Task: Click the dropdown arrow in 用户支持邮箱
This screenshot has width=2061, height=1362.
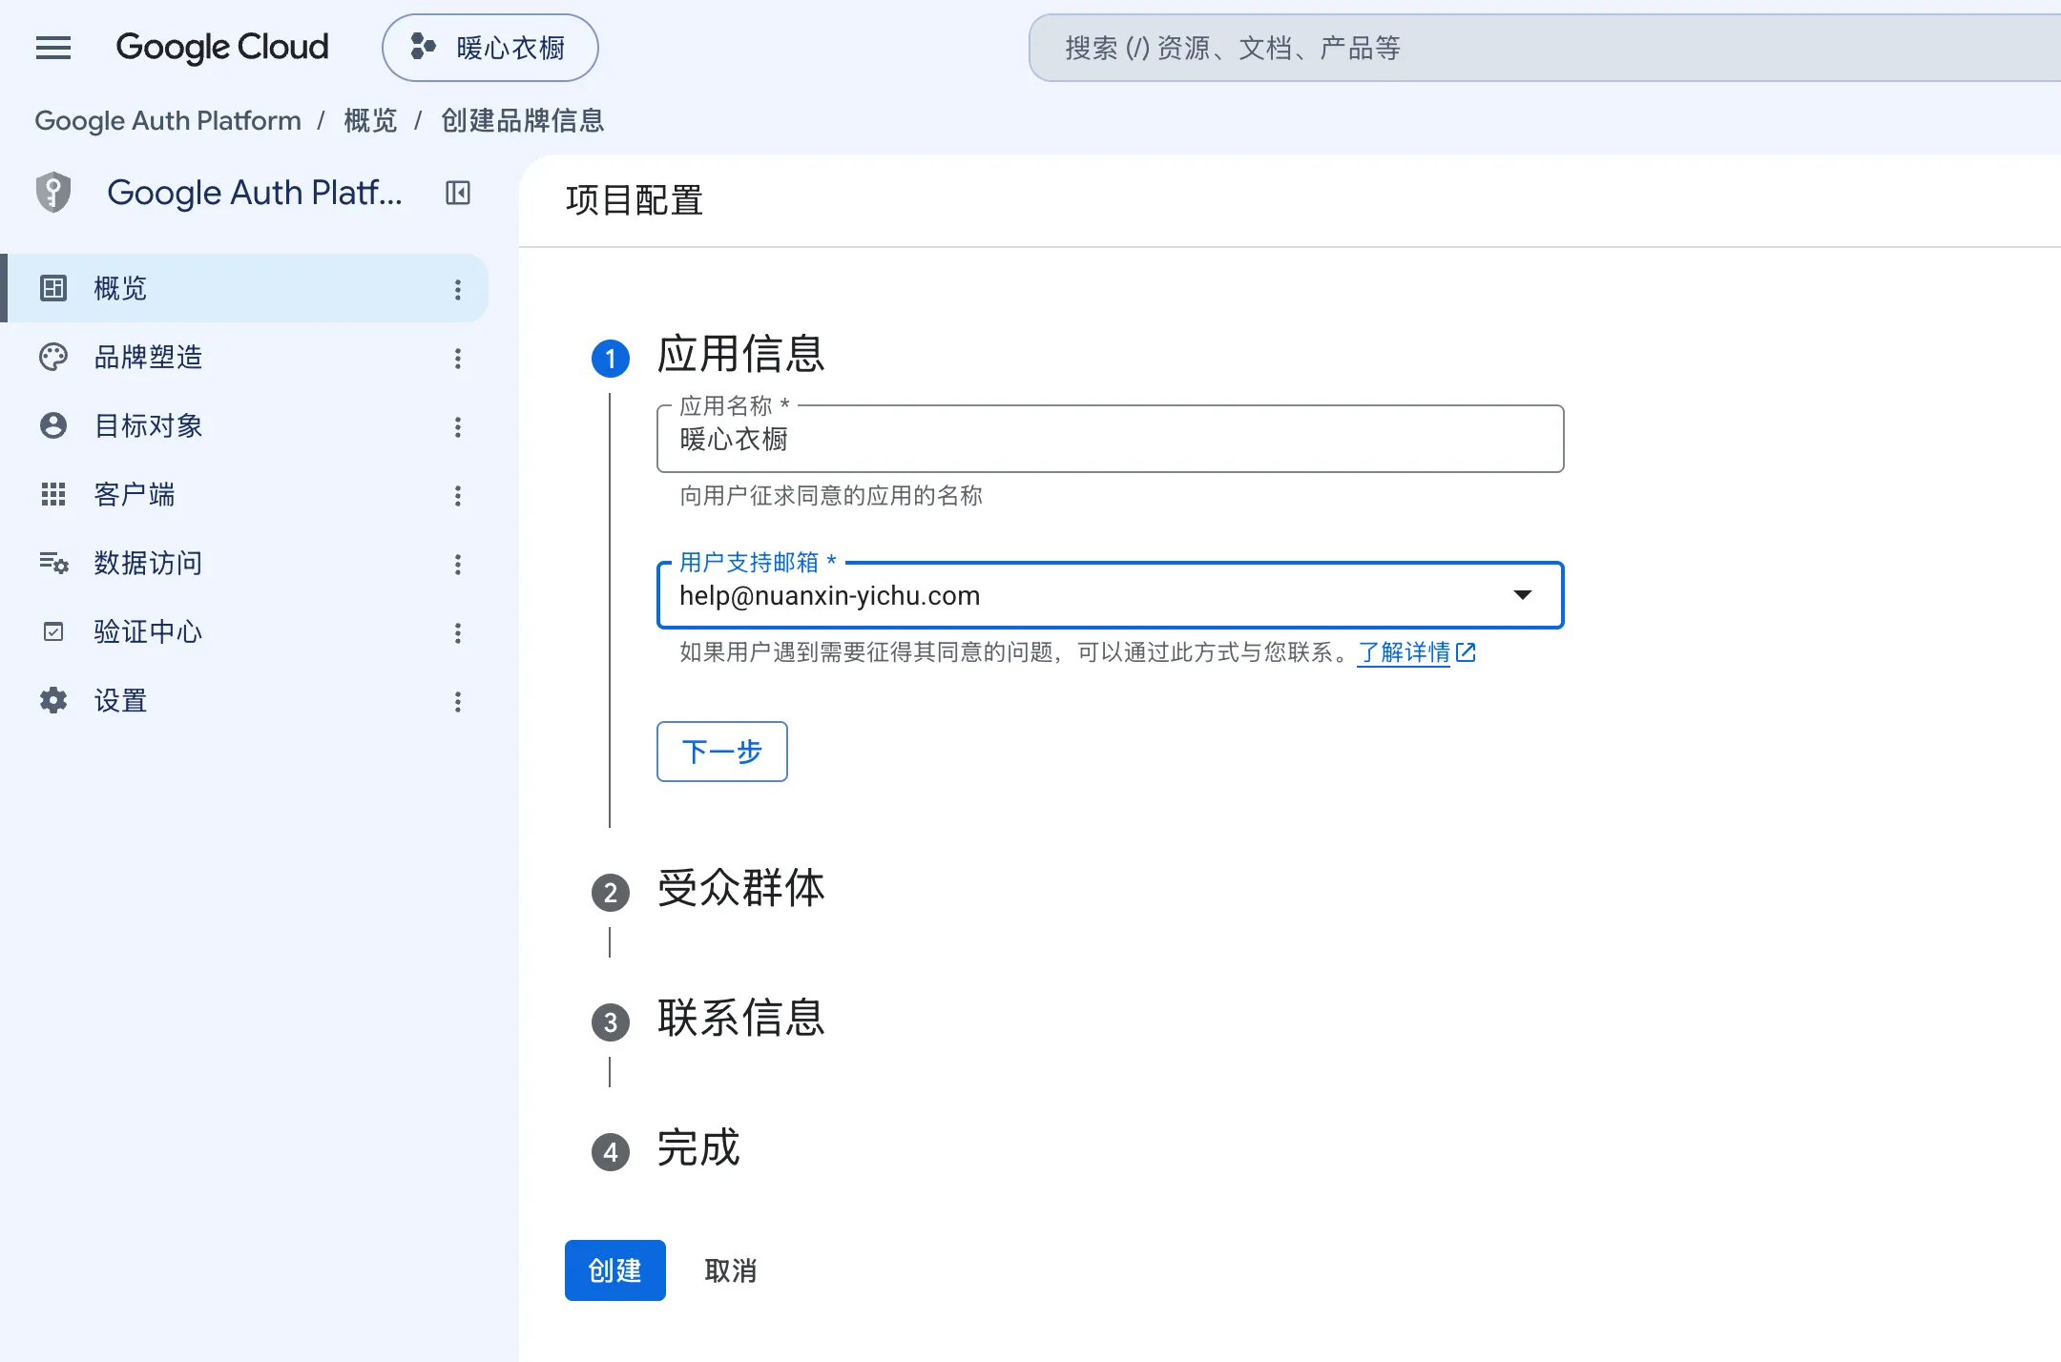Action: (x=1523, y=595)
